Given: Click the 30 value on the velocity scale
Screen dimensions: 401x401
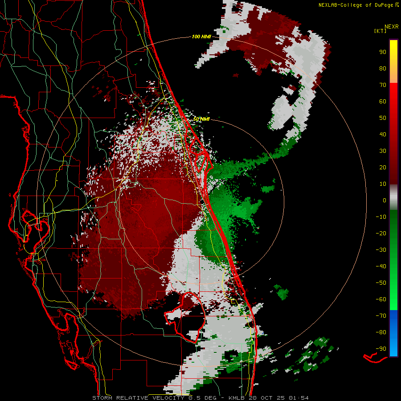Looking at the screenshot, I should coord(383,151).
